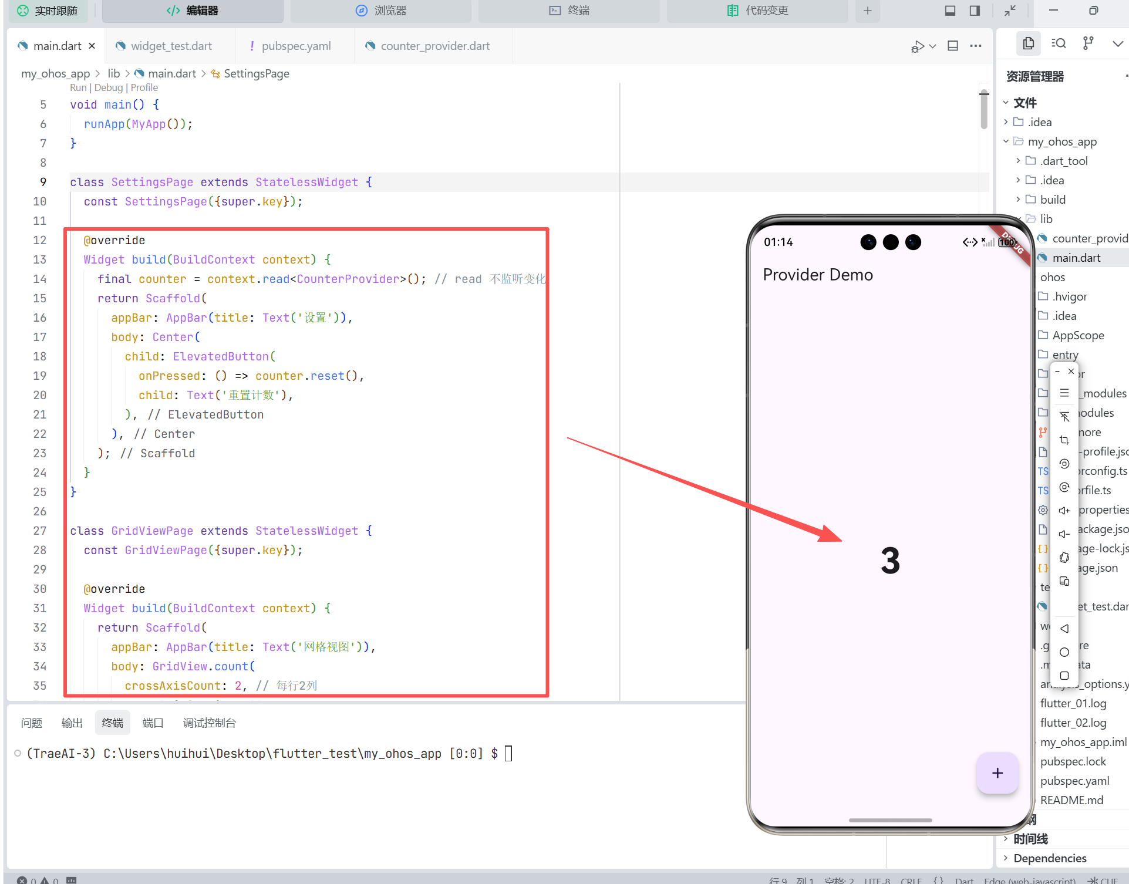Expand the Dependencies section
Viewport: 1129px width, 884px height.
point(1050,858)
